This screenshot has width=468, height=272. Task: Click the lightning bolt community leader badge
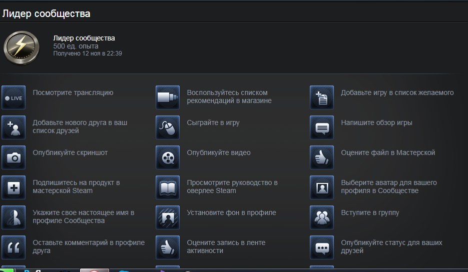tap(21, 47)
